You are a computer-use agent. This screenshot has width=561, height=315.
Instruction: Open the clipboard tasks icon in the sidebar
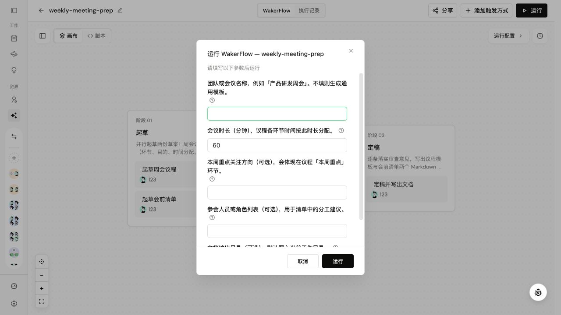[14, 38]
